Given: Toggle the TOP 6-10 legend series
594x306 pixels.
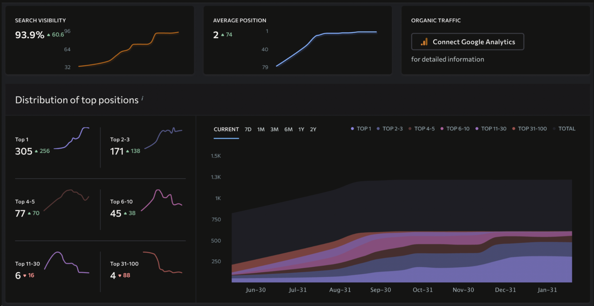Looking at the screenshot, I should (455, 129).
